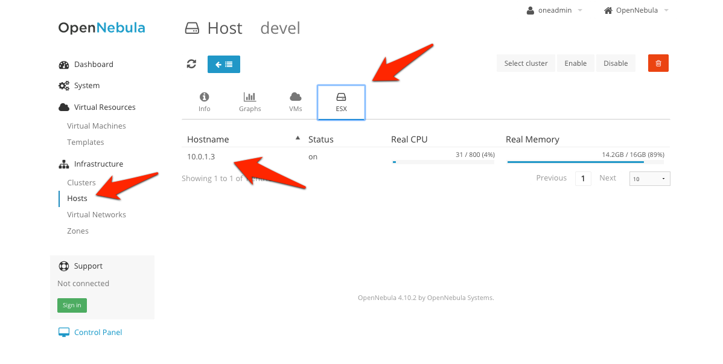Click the 'on' status cell
Screen dimensions: 723x364
click(x=313, y=157)
